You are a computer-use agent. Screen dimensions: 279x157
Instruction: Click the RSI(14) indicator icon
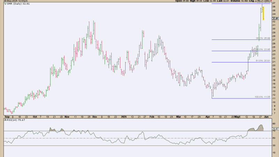tap(5, 120)
